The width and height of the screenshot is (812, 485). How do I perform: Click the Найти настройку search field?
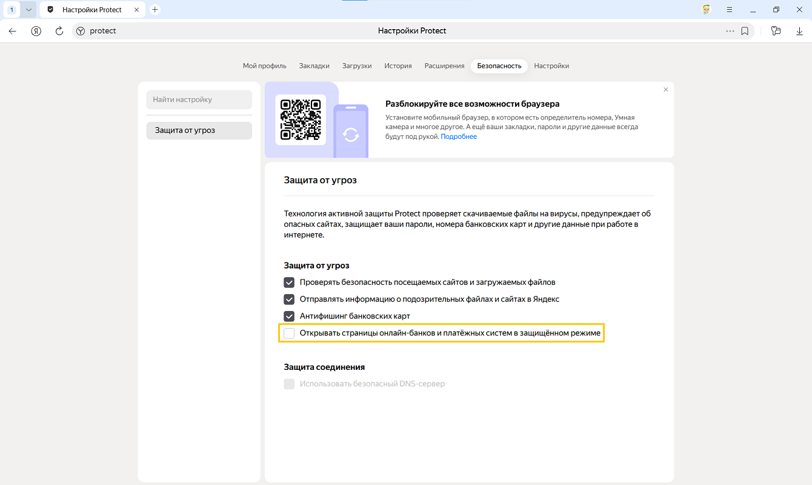[199, 99]
